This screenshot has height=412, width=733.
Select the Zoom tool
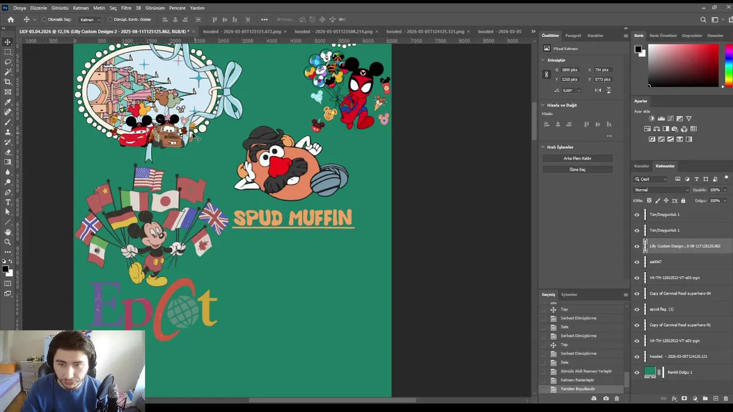point(8,242)
